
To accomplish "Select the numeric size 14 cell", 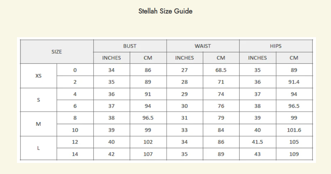I will click(75, 154).
